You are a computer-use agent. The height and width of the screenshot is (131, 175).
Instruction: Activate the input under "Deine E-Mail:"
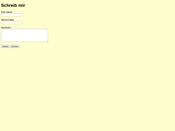[x=12, y=23]
